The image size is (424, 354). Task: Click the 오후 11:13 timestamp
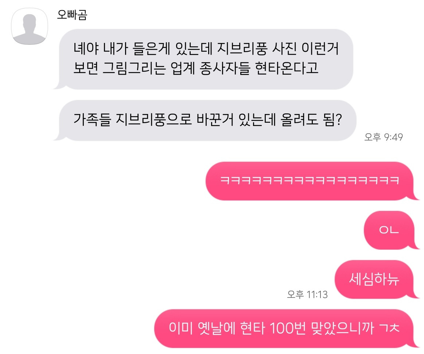(x=307, y=294)
